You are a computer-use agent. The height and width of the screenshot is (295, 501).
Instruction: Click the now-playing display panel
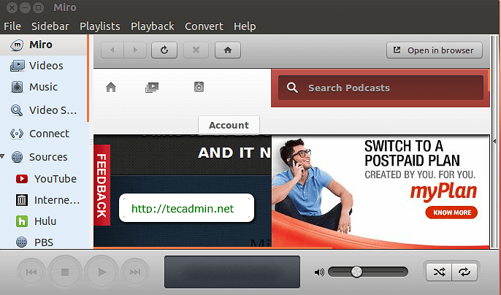coord(232,272)
